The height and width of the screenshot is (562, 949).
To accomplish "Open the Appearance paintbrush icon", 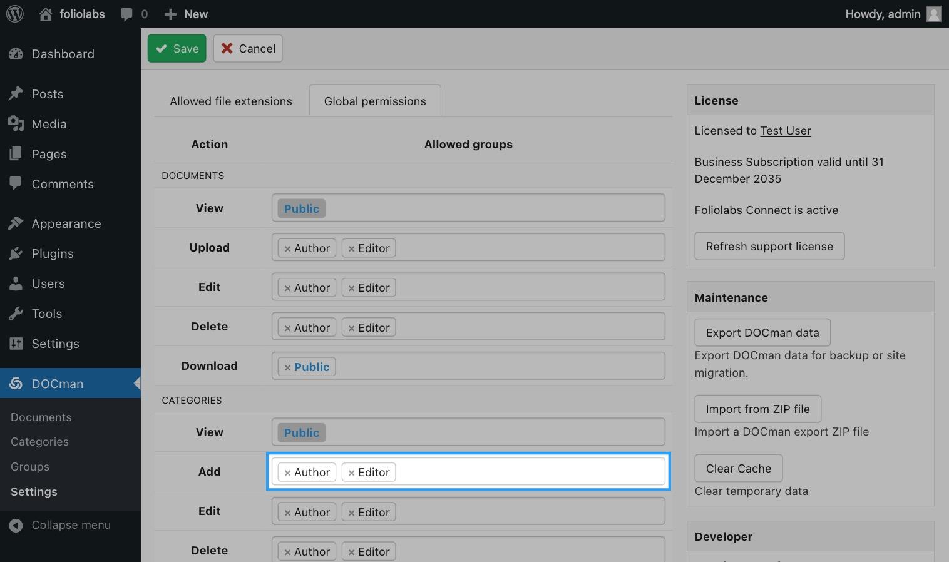I will click(x=16, y=223).
